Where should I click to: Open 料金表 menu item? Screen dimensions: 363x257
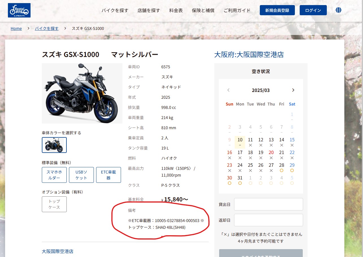176,10
